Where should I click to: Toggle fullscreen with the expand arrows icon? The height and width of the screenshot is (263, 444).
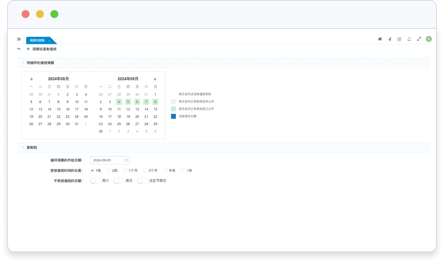[x=419, y=39]
